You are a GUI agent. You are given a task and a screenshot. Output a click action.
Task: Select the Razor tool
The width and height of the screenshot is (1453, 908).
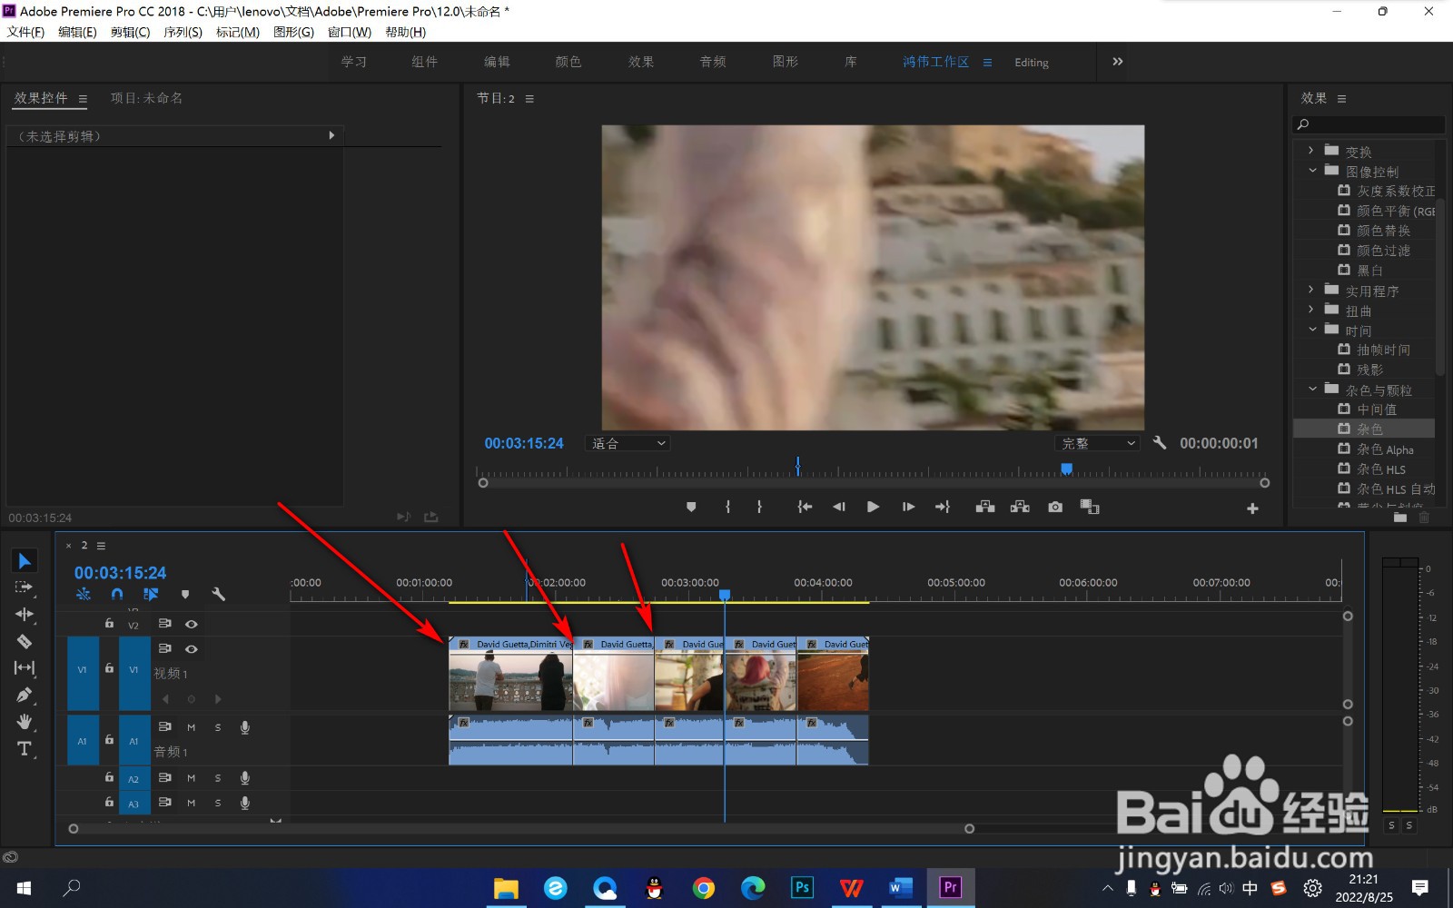pos(25,641)
